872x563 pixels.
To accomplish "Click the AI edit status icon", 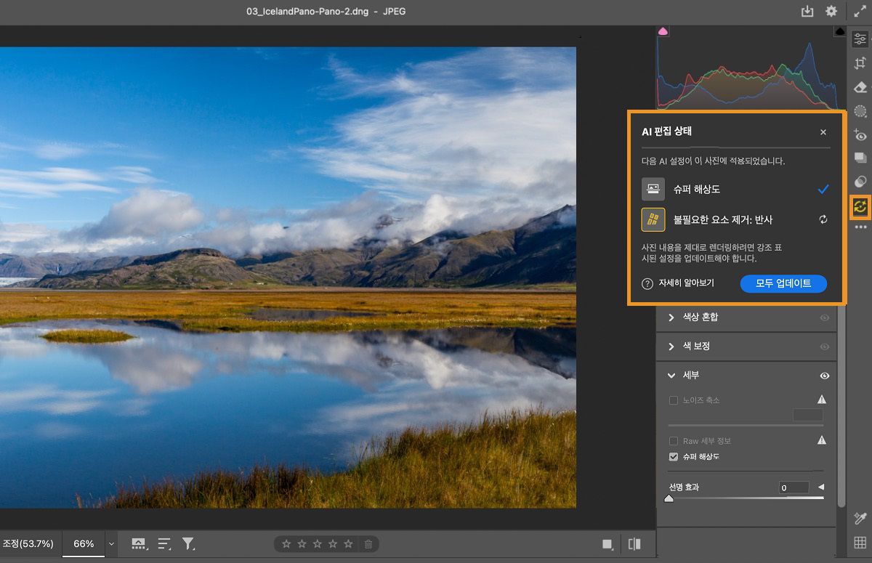I will pyautogui.click(x=860, y=206).
